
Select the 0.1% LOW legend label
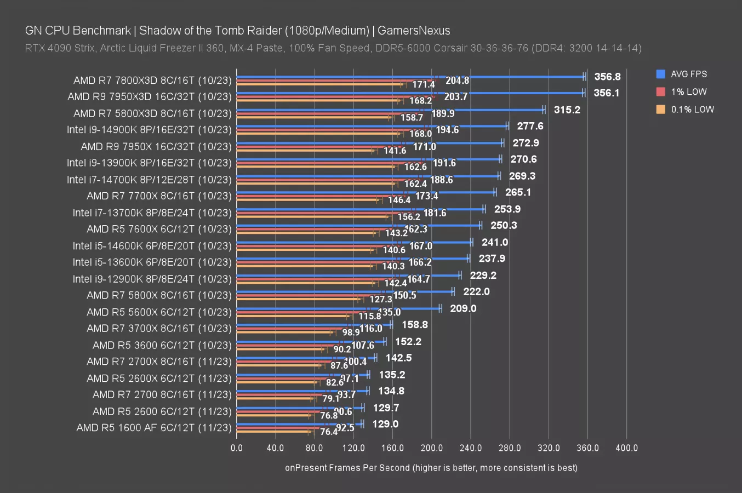click(x=693, y=109)
